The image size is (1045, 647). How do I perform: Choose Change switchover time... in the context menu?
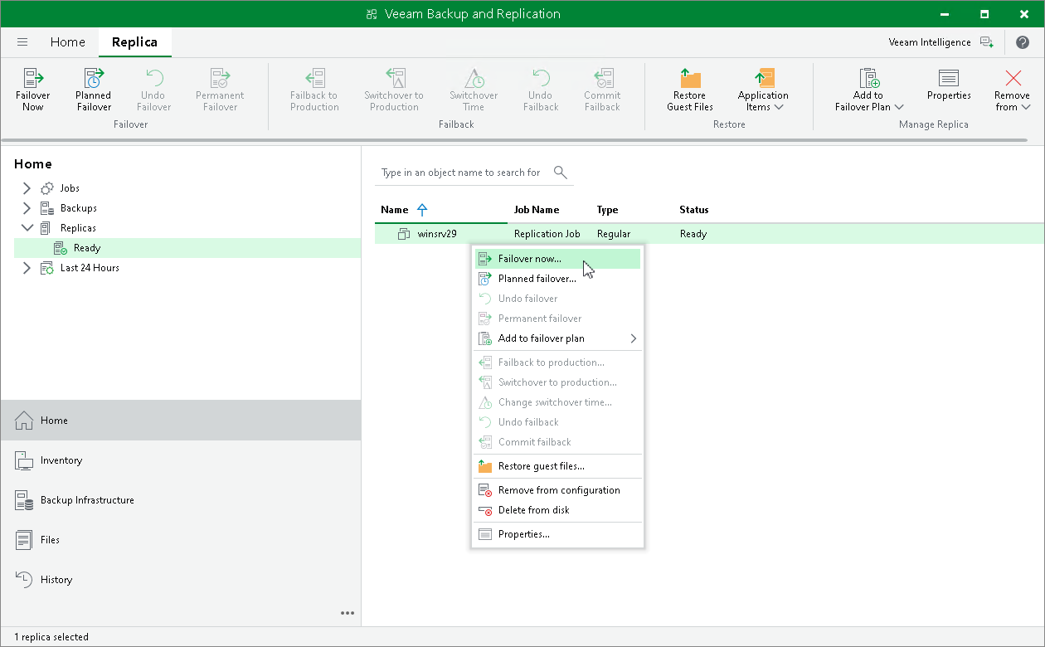[x=557, y=402]
